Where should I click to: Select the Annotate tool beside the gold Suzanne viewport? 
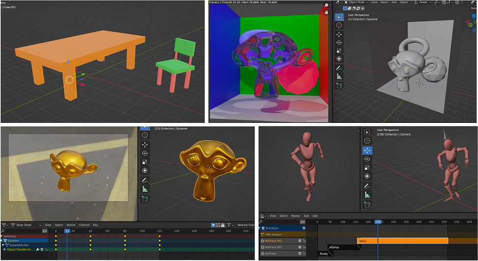(145, 180)
